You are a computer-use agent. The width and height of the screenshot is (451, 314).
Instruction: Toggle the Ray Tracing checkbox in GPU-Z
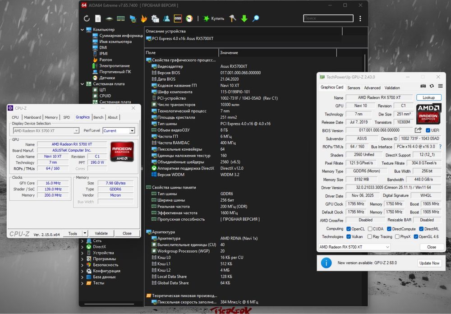pyautogui.click(x=369, y=236)
